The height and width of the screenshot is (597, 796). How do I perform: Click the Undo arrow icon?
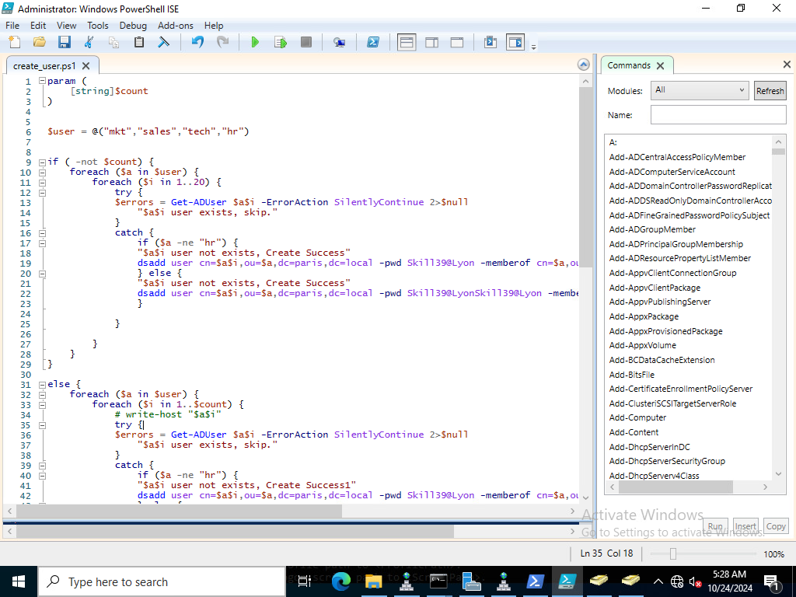pyautogui.click(x=197, y=42)
